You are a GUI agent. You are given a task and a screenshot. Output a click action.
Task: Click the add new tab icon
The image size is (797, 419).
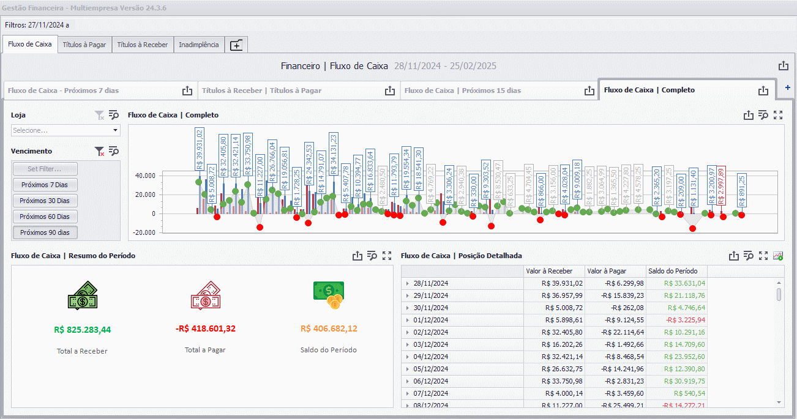tap(236, 45)
